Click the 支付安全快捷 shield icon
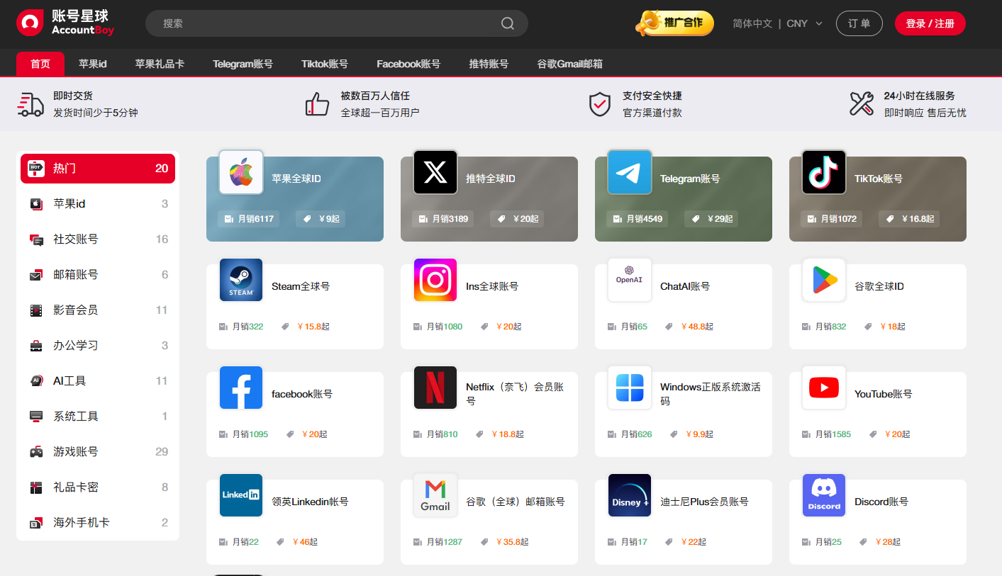 click(x=600, y=104)
